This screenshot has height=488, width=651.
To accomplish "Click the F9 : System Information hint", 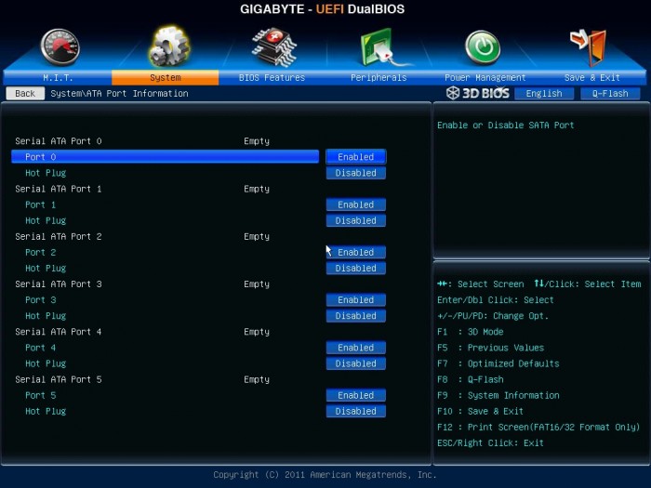I will point(498,395).
